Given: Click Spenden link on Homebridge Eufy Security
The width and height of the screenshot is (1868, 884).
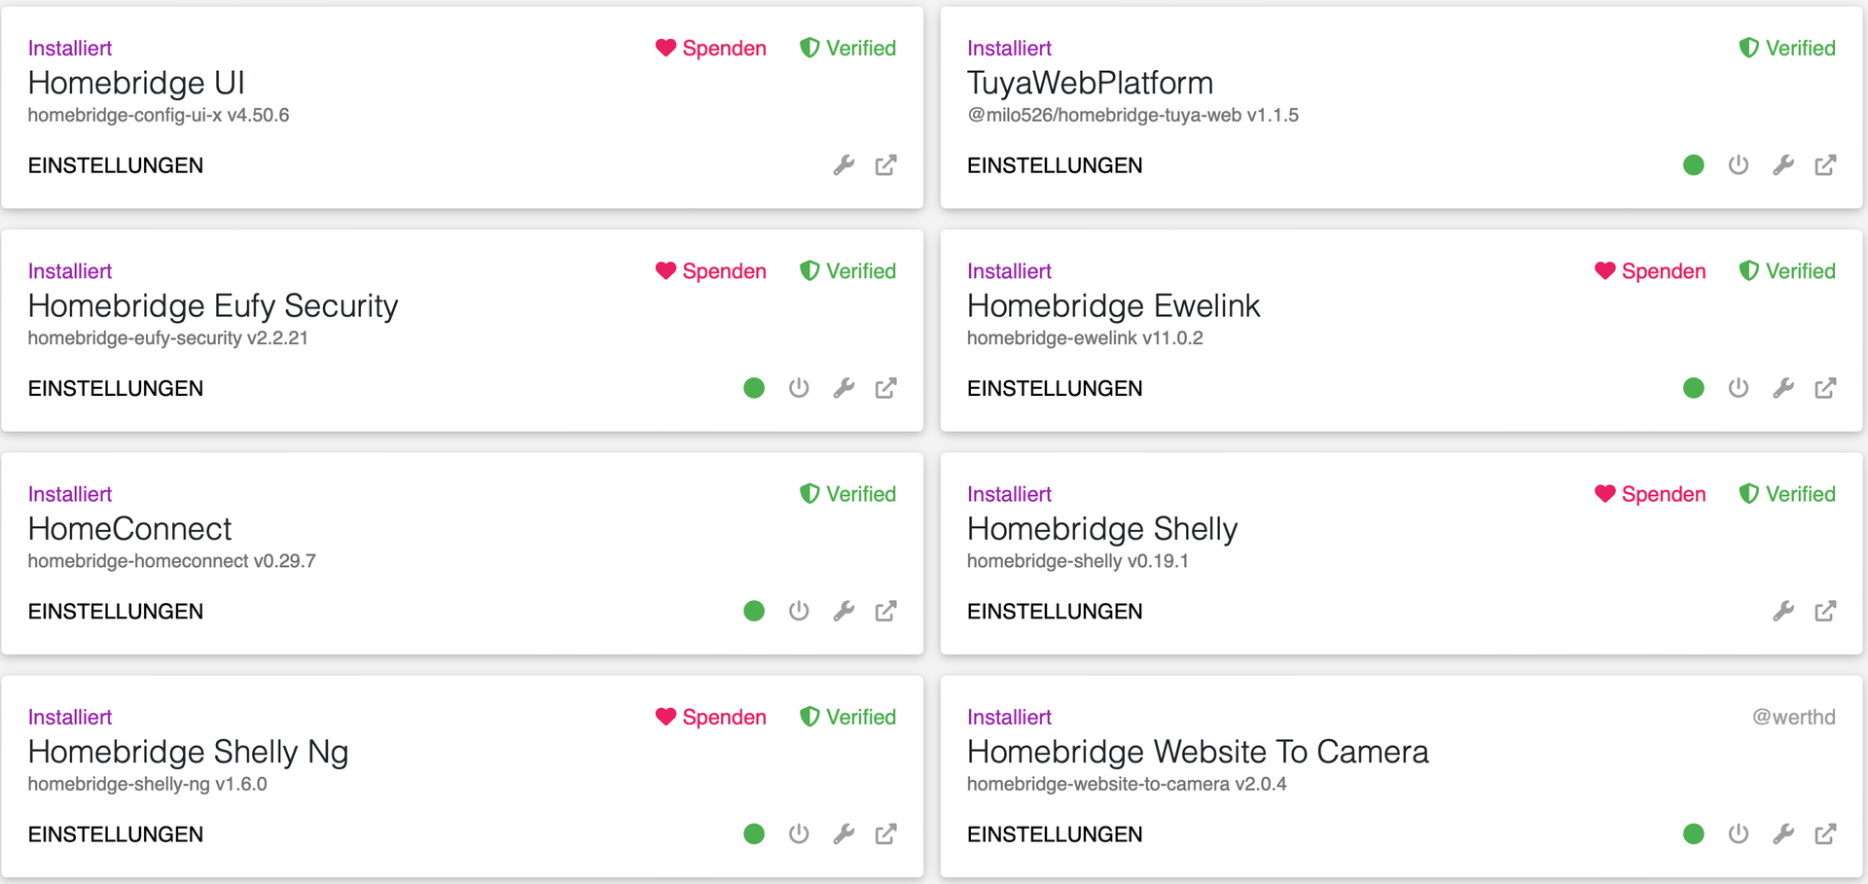Looking at the screenshot, I should (x=711, y=271).
